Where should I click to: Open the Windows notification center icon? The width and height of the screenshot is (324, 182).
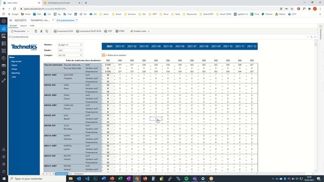coord(318,178)
